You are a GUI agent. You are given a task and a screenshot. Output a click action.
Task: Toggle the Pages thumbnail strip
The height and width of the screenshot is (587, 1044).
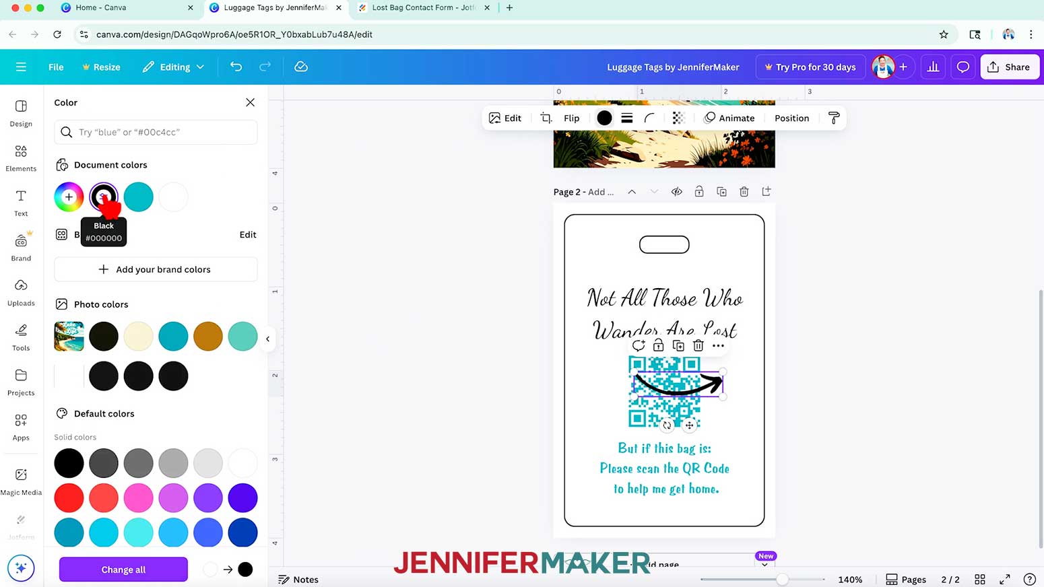point(906,579)
